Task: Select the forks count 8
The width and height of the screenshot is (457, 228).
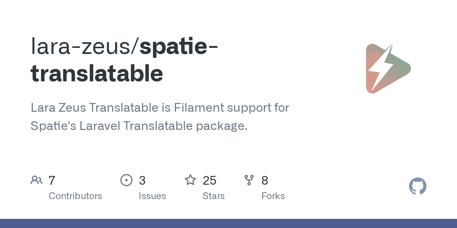Action: click(265, 180)
